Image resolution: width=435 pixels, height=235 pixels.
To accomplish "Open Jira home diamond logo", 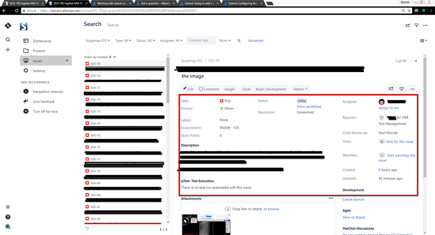I will click(8, 26).
